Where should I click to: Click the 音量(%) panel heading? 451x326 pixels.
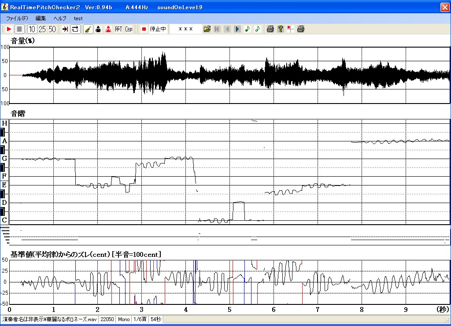pos(23,41)
